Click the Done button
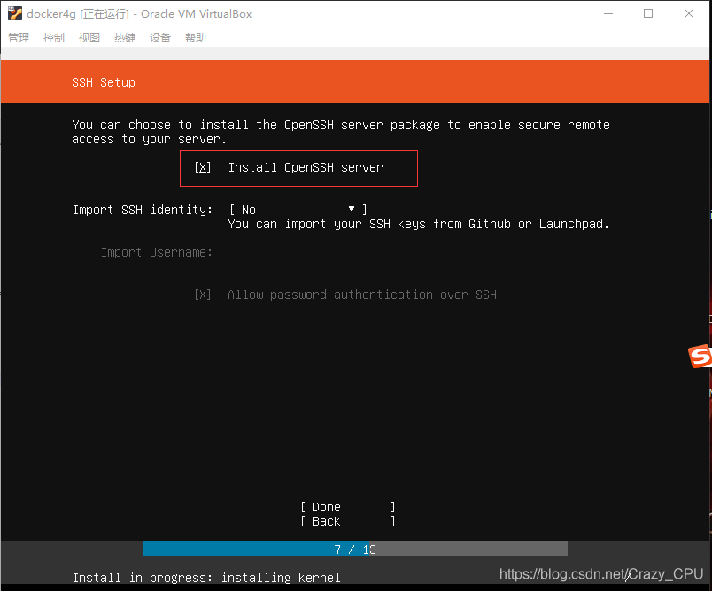The image size is (712, 591). (348, 507)
